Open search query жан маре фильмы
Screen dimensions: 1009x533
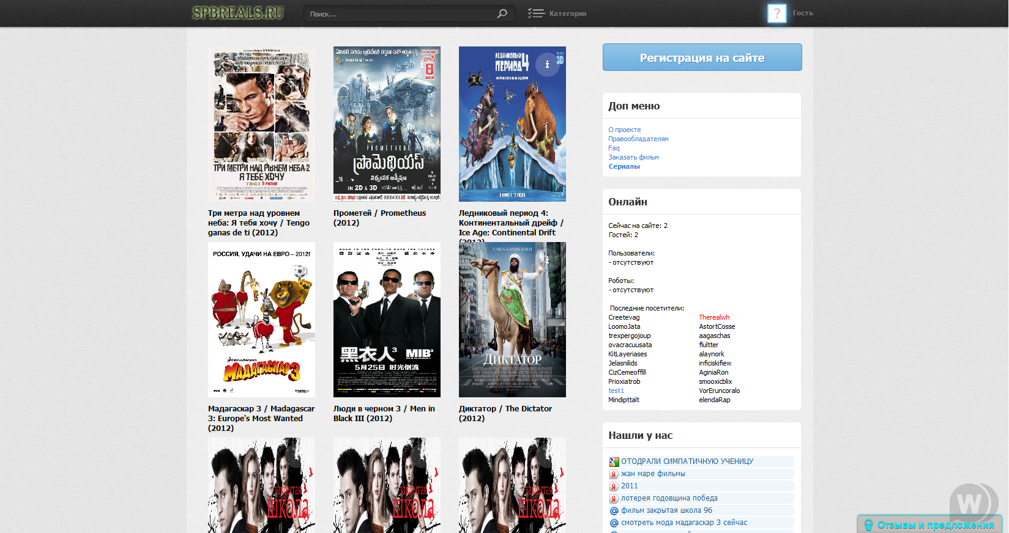tap(653, 474)
